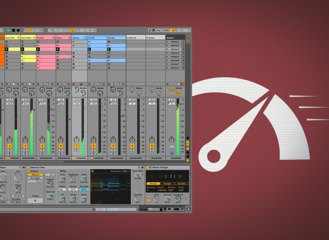The image size is (329, 240).
Task: Open the Delay Mode dropdown showing Time
Action: [62, 189]
